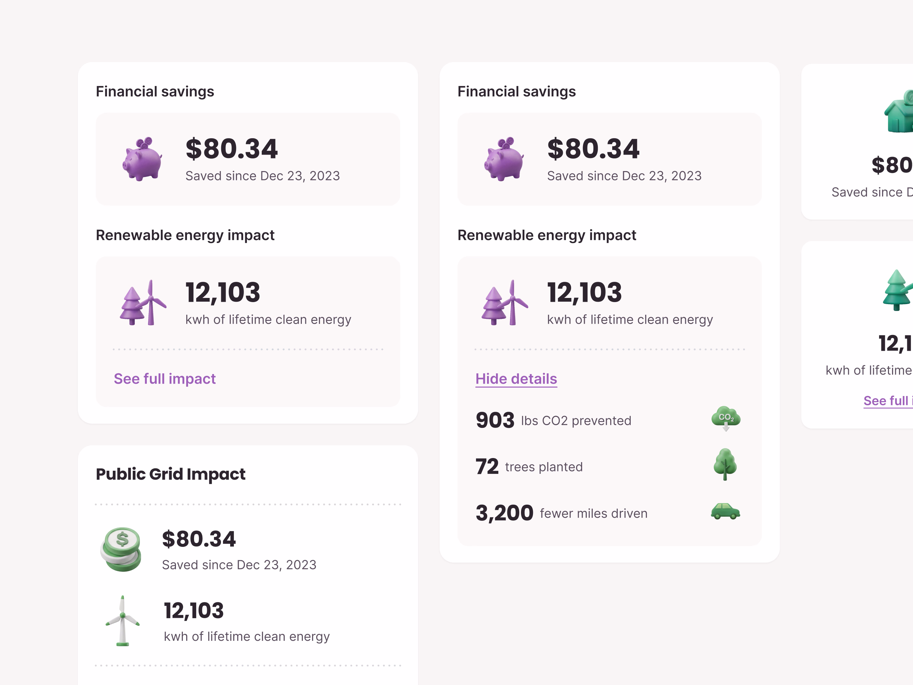Click Saved since Dec 23, 2023 in middle card
Screen dimensions: 913x685
coord(624,176)
